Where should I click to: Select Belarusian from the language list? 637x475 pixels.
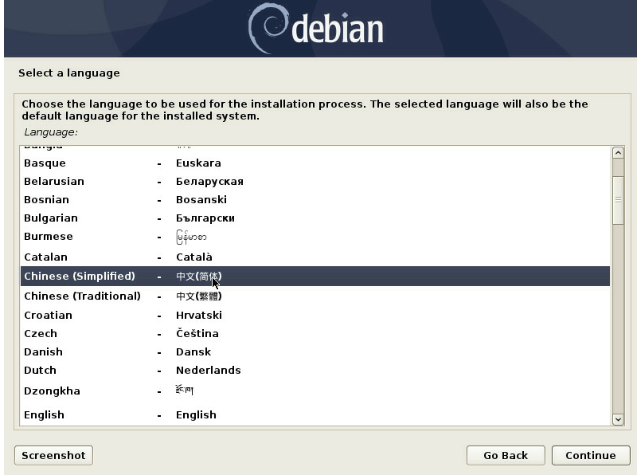315,182
